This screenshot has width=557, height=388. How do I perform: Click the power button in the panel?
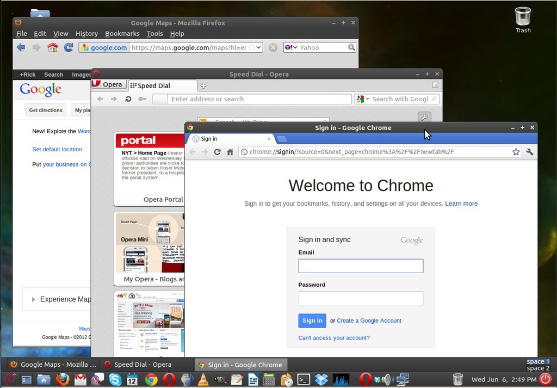pos(546,379)
